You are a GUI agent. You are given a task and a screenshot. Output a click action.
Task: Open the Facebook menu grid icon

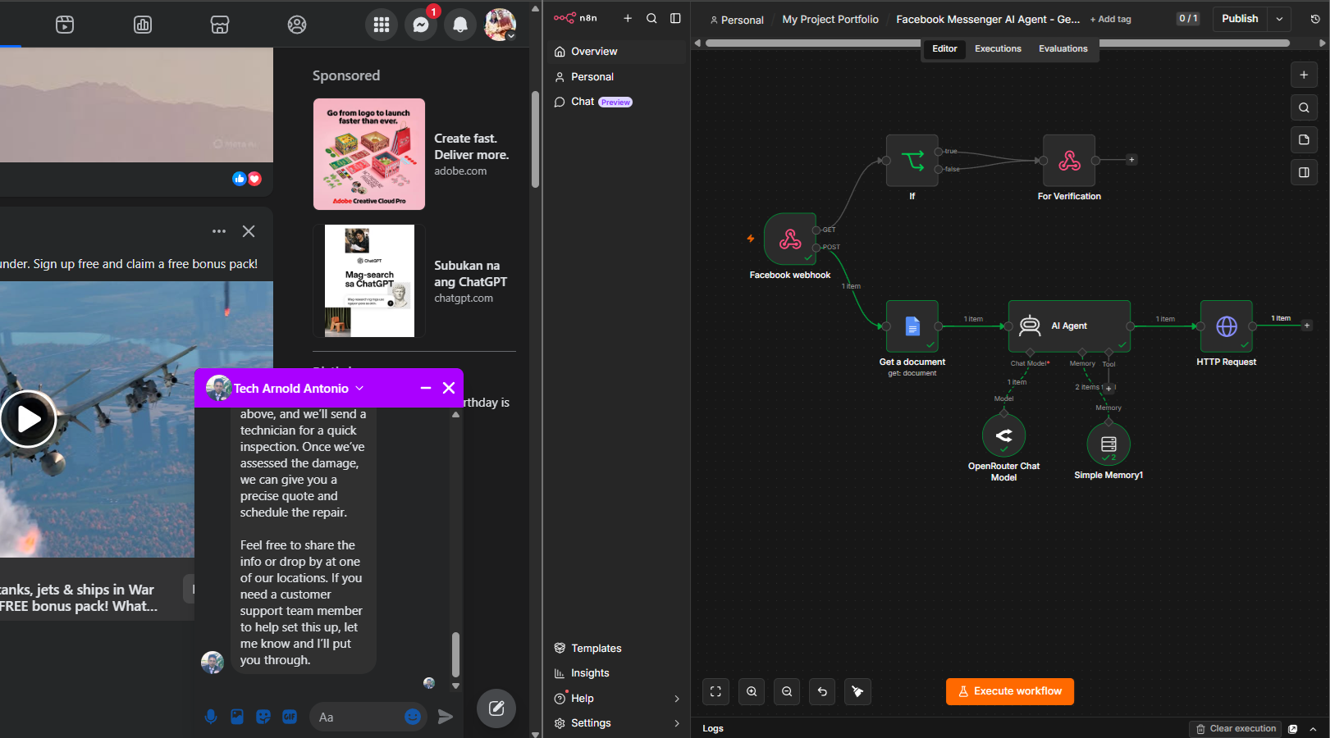click(x=382, y=25)
